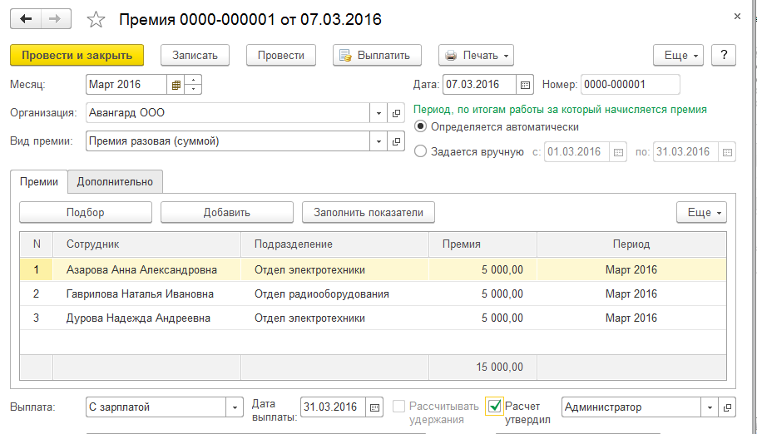Viewport: 757px width, 434px height.
Task: Click the forward navigation arrow
Action: [55, 19]
